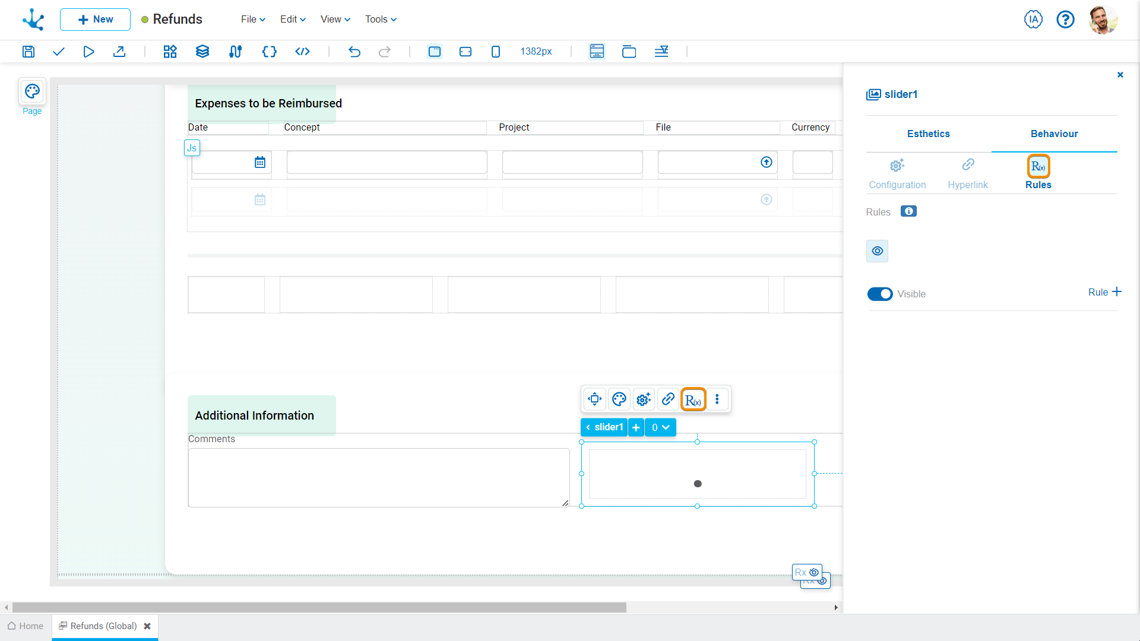Click the Save icon in toolbar
This screenshot has width=1140, height=641.
click(x=28, y=52)
